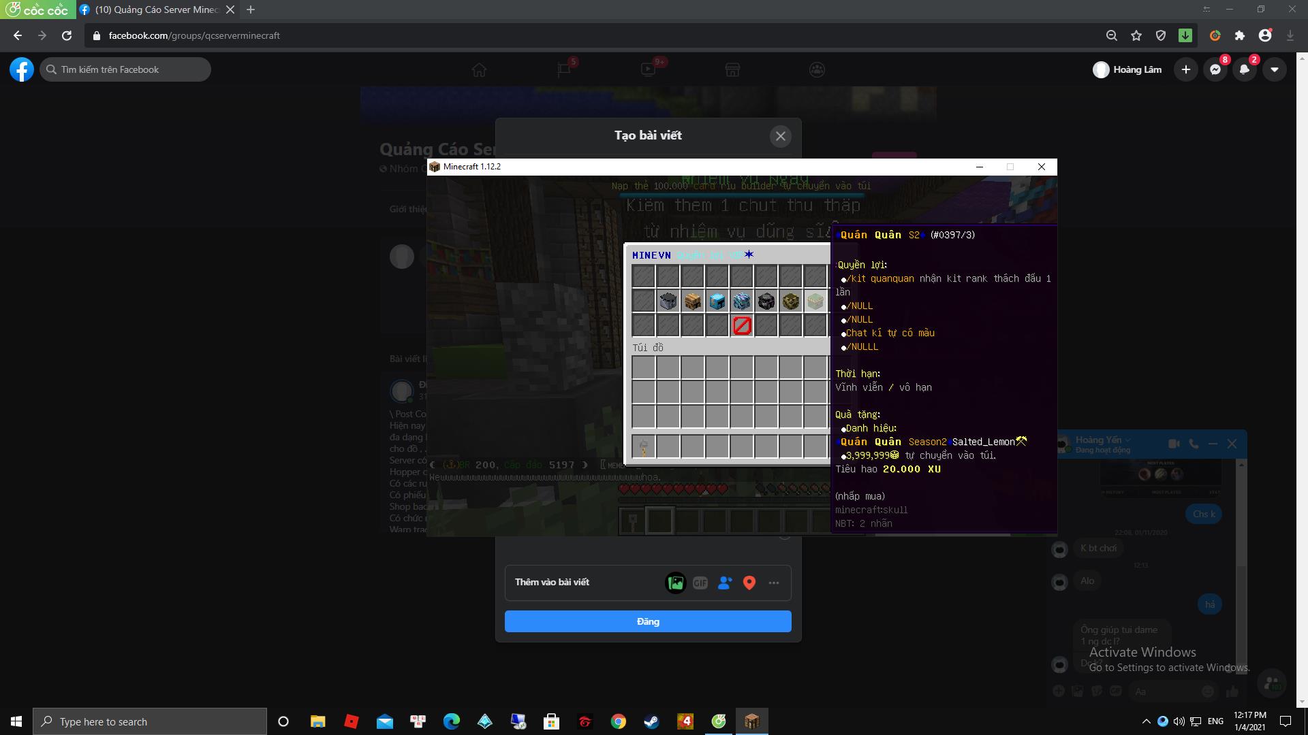This screenshot has width=1308, height=735.
Task: Click the blue Đăng post button
Action: [647, 621]
